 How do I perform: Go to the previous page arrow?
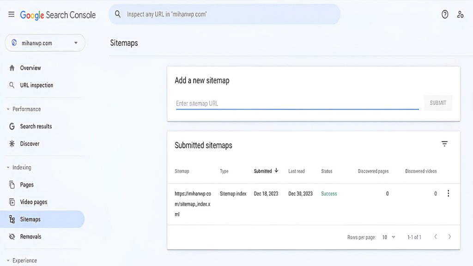(435, 237)
